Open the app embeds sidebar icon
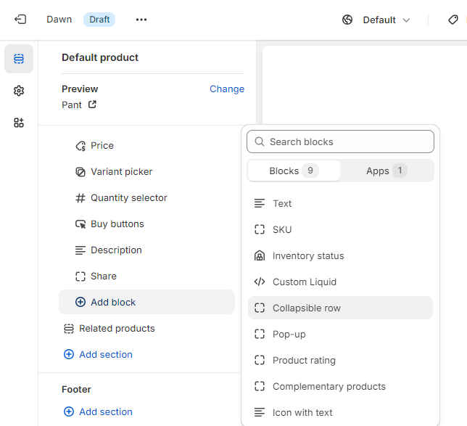The image size is (467, 426). [x=19, y=123]
